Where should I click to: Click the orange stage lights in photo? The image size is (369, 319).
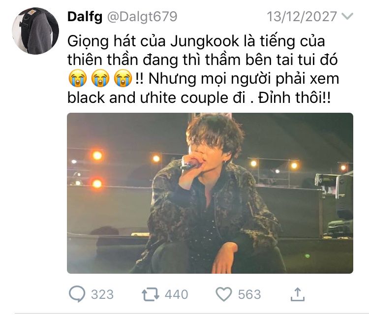pyautogui.click(x=97, y=169)
